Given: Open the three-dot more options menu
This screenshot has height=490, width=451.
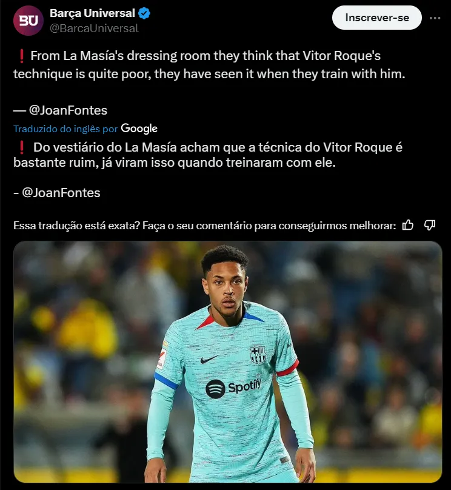Looking at the screenshot, I should [x=435, y=18].
